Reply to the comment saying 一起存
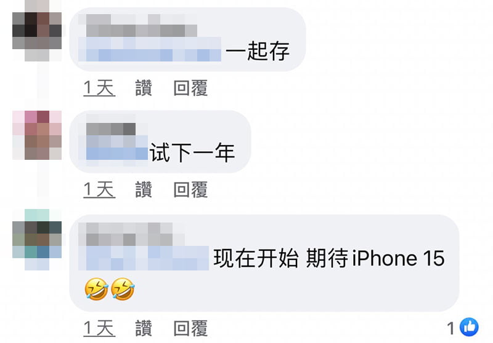Screen dimensions: 493x343 tap(190, 88)
